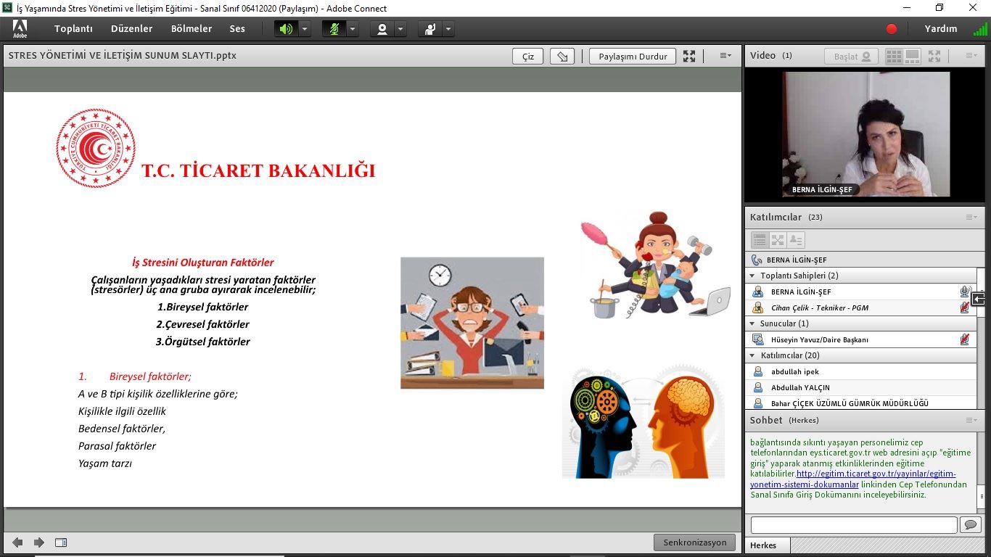Open the microphone options dropdown arrow

(x=353, y=29)
